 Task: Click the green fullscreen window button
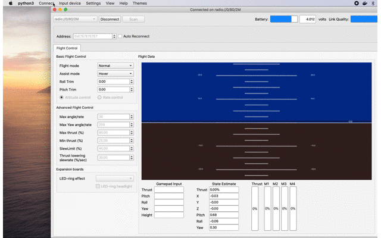click(x=65, y=10)
